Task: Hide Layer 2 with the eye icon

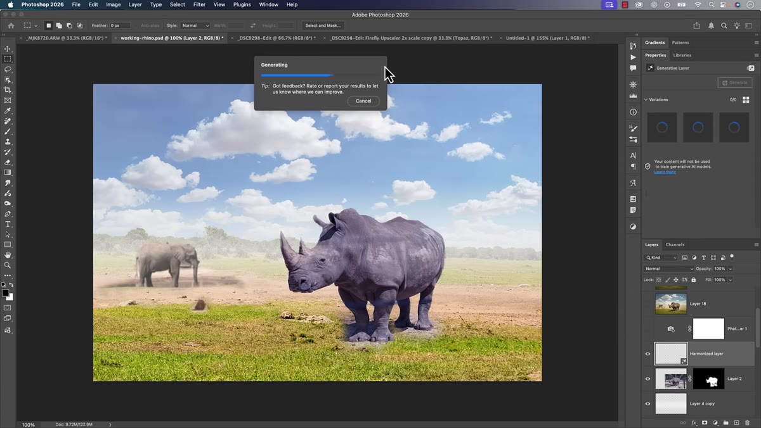Action: click(647, 379)
